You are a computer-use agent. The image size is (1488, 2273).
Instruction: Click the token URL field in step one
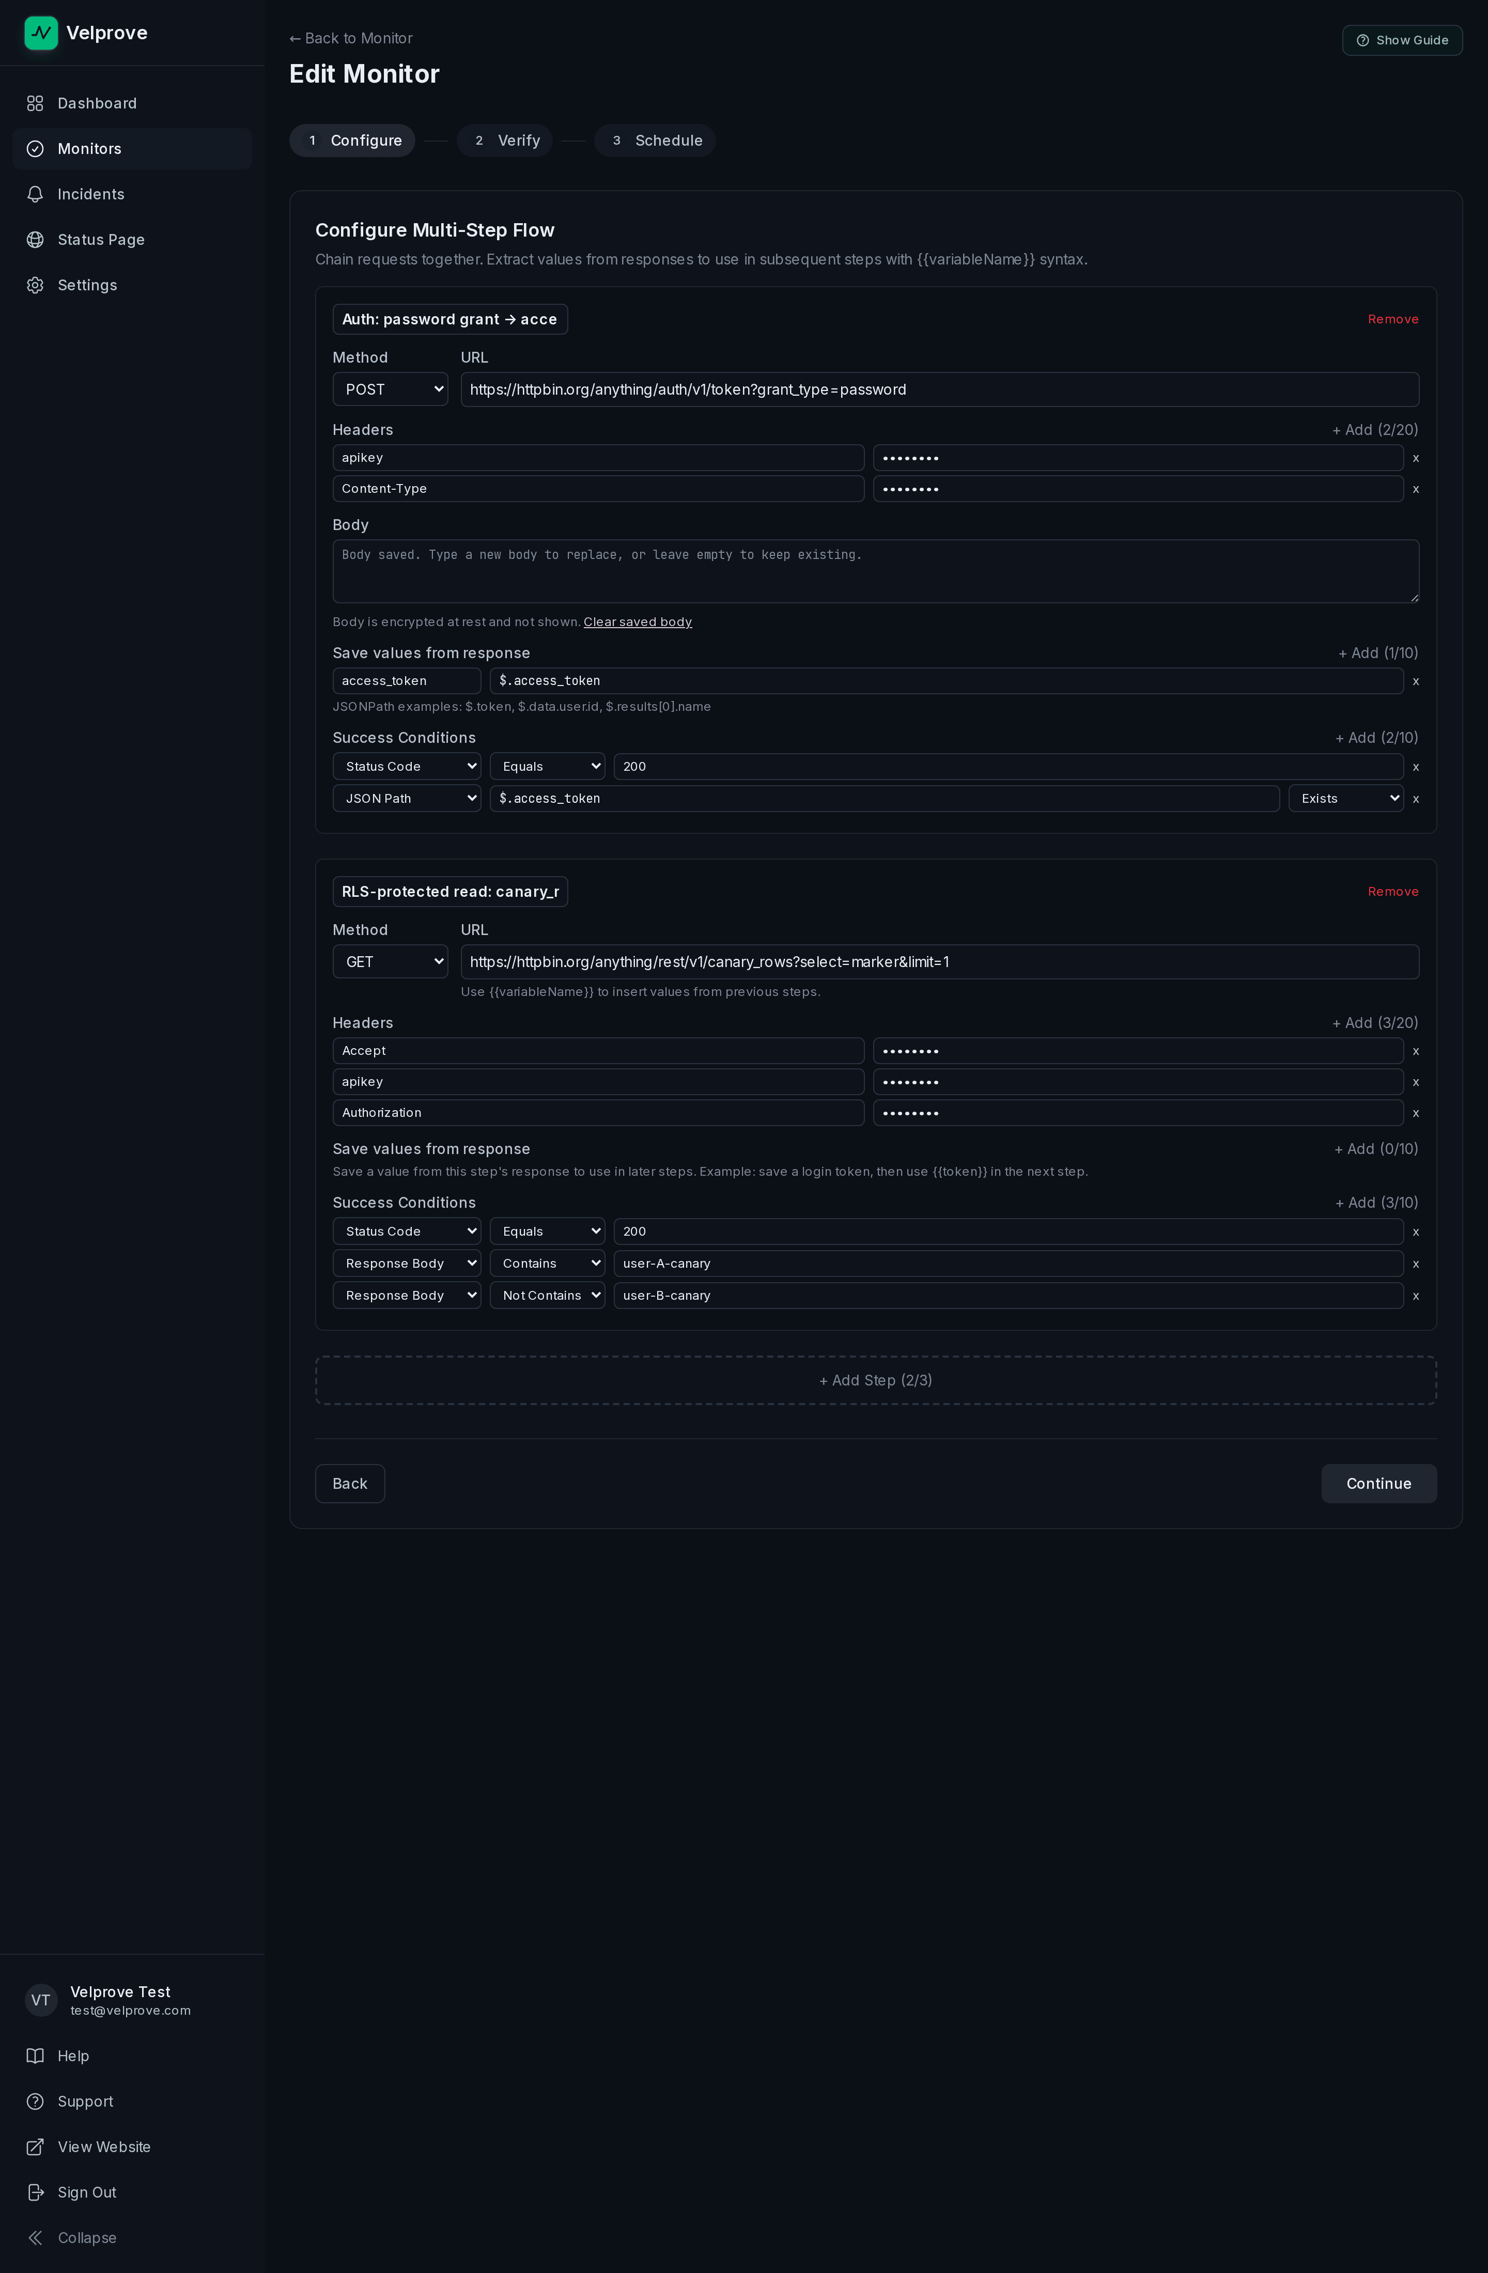coord(940,390)
